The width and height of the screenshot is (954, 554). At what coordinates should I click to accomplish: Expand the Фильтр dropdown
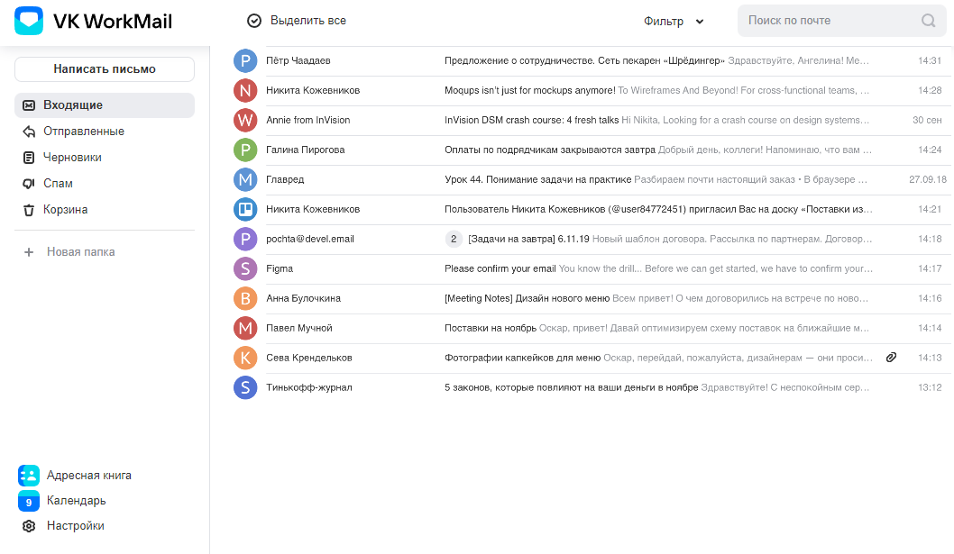click(x=673, y=21)
